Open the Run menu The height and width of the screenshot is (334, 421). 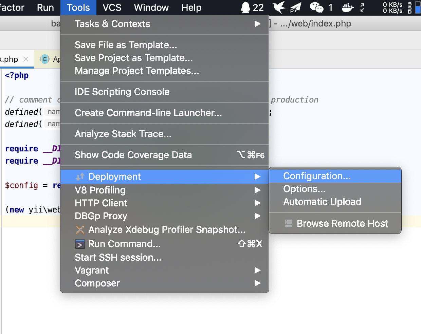coord(45,7)
